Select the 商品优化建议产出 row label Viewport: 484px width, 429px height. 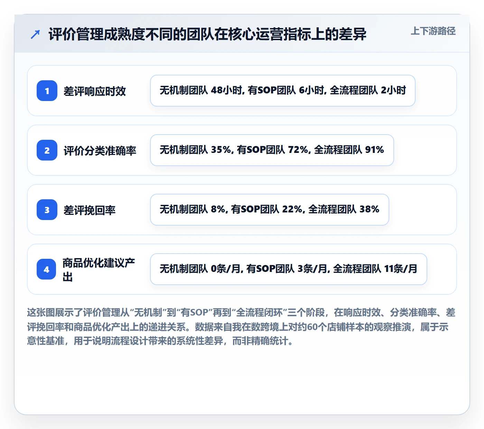click(x=99, y=270)
